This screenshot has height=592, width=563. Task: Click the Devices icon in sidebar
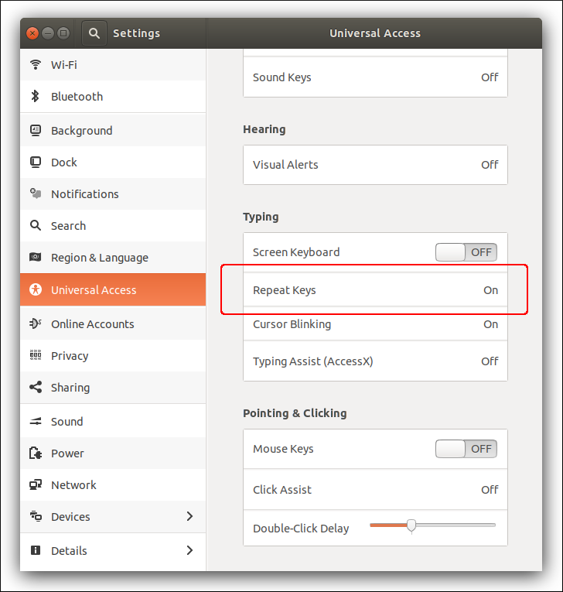coord(36,515)
